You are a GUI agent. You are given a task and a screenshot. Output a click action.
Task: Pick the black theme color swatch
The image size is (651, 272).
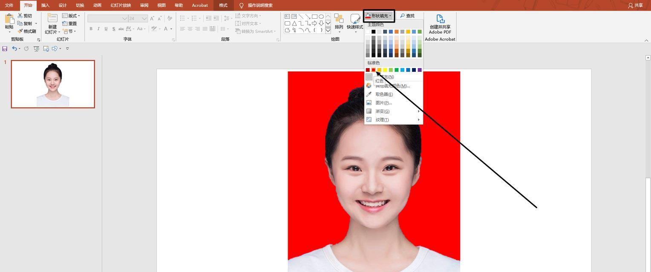point(374,31)
